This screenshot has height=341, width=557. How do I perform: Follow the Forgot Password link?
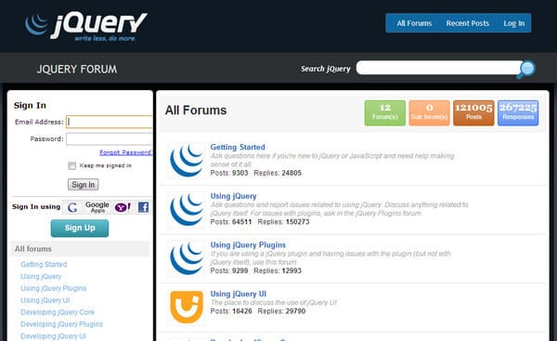coord(126,152)
